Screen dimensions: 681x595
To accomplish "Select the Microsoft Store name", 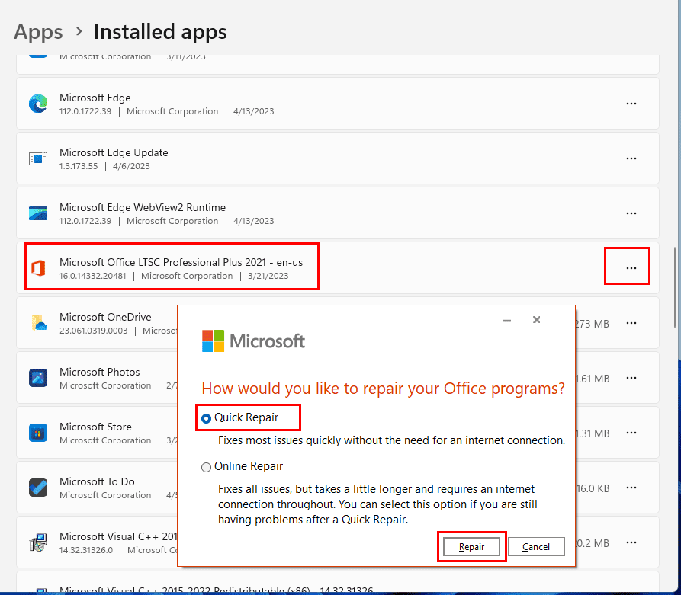I will [95, 427].
